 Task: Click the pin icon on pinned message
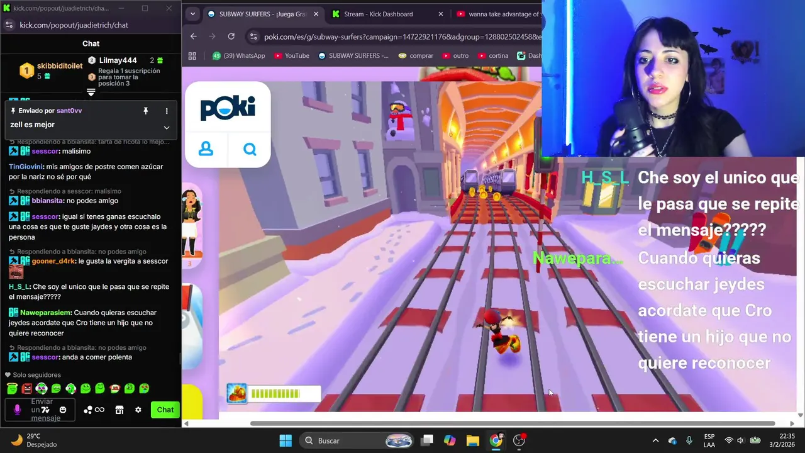point(146,111)
